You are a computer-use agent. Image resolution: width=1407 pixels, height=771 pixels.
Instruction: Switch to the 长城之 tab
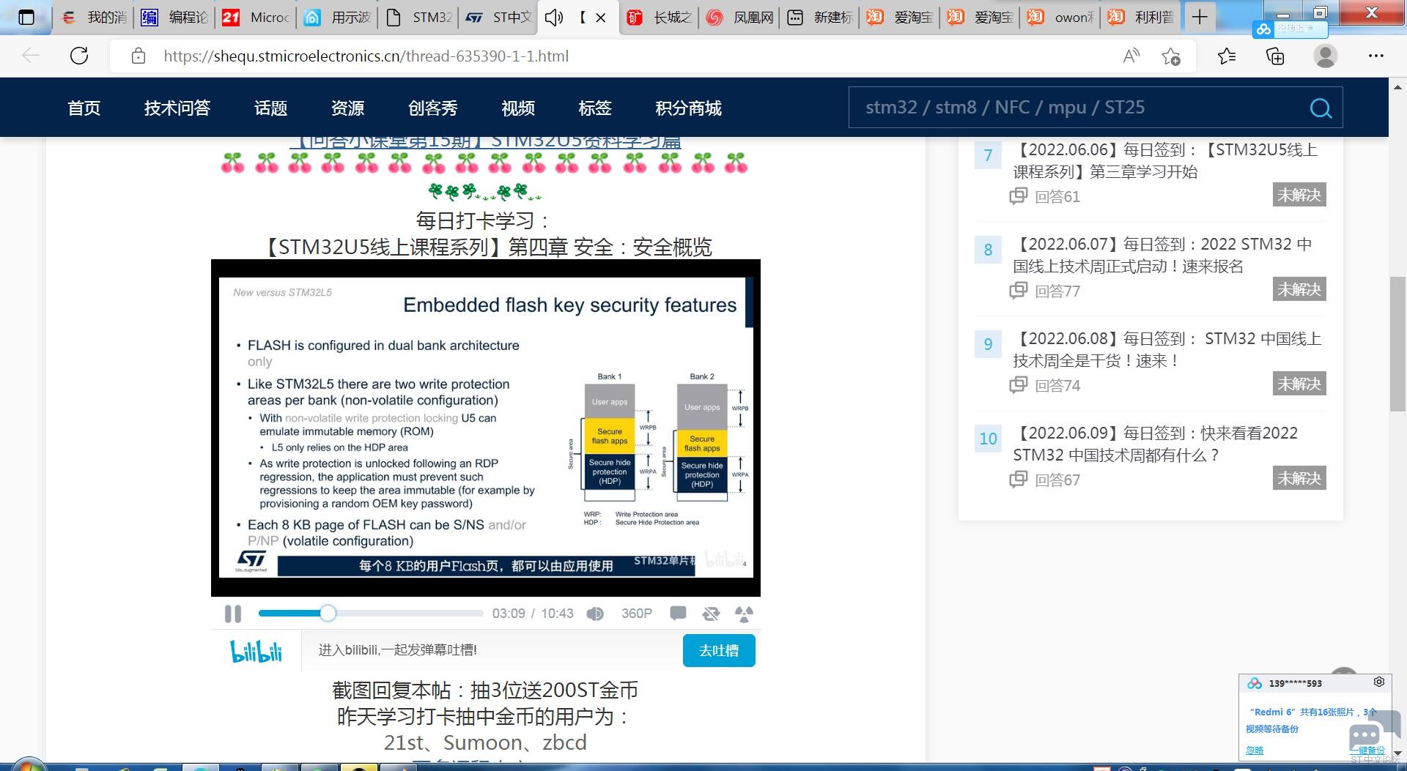click(x=660, y=18)
